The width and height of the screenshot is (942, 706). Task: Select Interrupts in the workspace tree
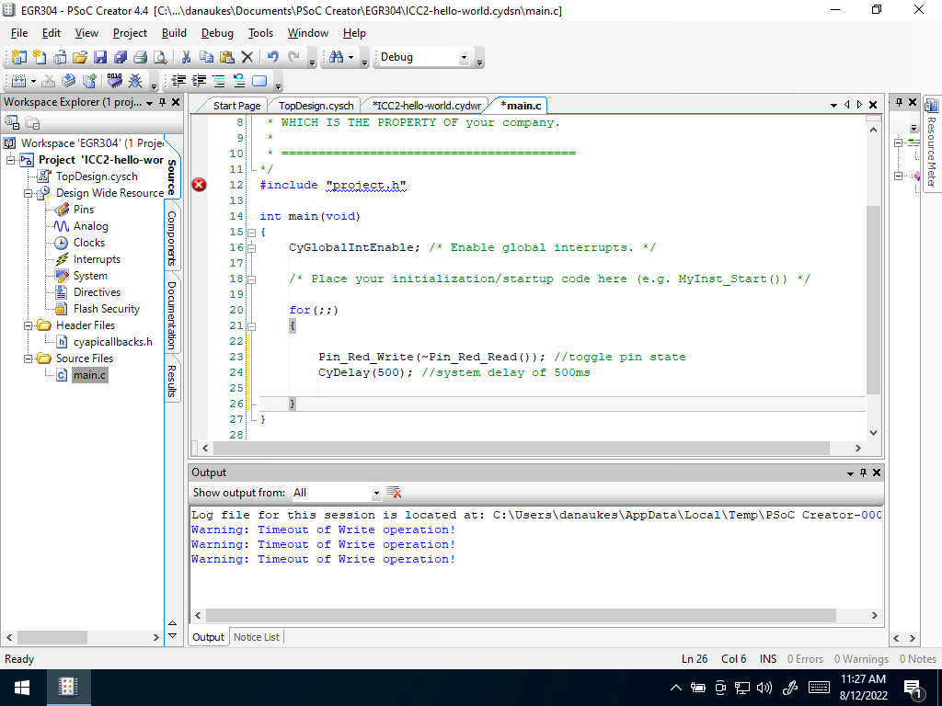point(97,259)
